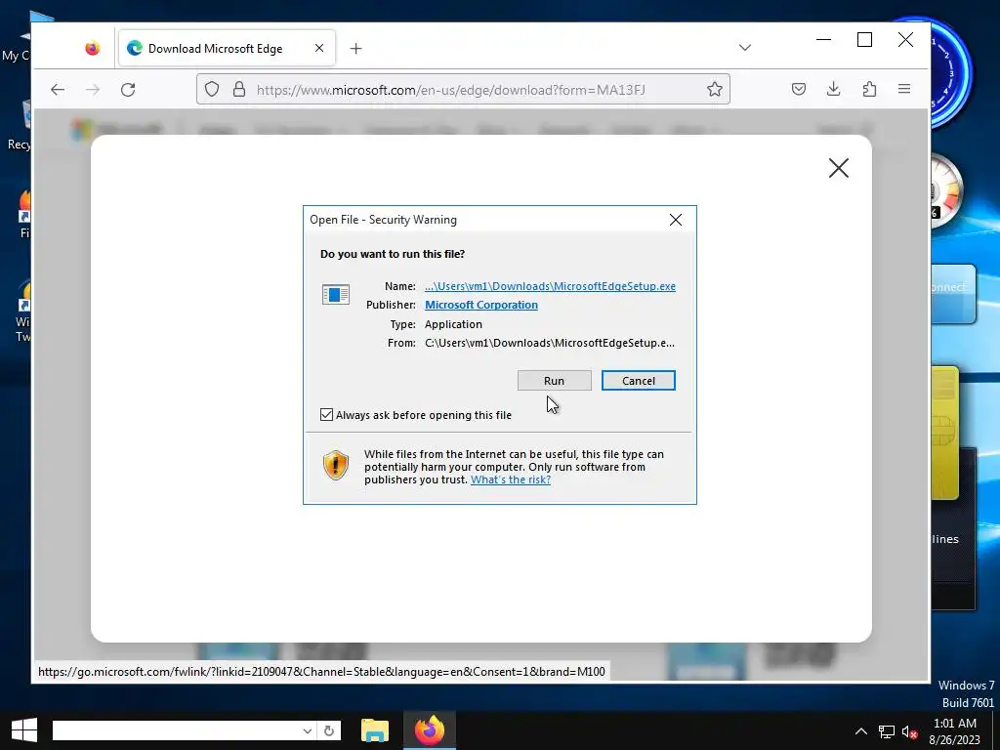Screen dimensions: 1000x750
Task: Click the taskbar address refresh icon
Action: 329,730
